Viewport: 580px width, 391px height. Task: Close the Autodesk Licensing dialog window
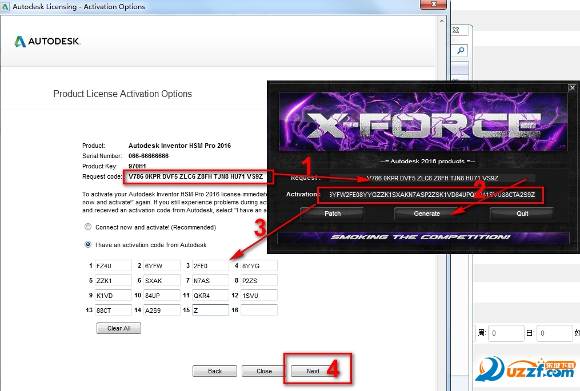tap(434, 4)
